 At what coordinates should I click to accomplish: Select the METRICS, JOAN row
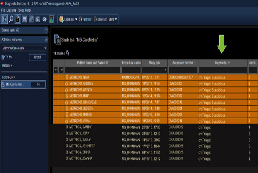click(x=155, y=134)
